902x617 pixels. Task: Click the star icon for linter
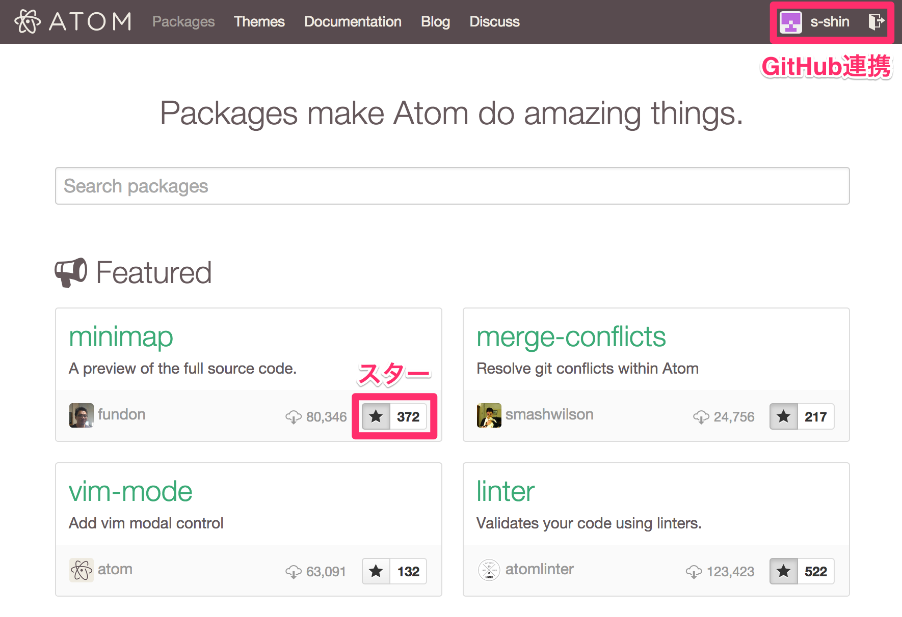784,571
